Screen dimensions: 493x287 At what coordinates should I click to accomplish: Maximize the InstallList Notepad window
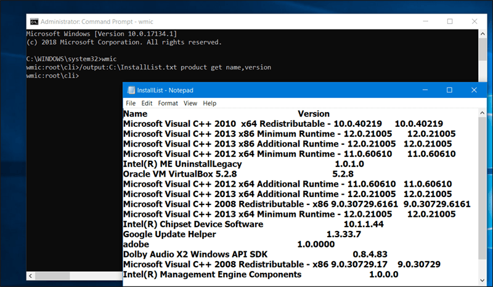click(x=449, y=90)
